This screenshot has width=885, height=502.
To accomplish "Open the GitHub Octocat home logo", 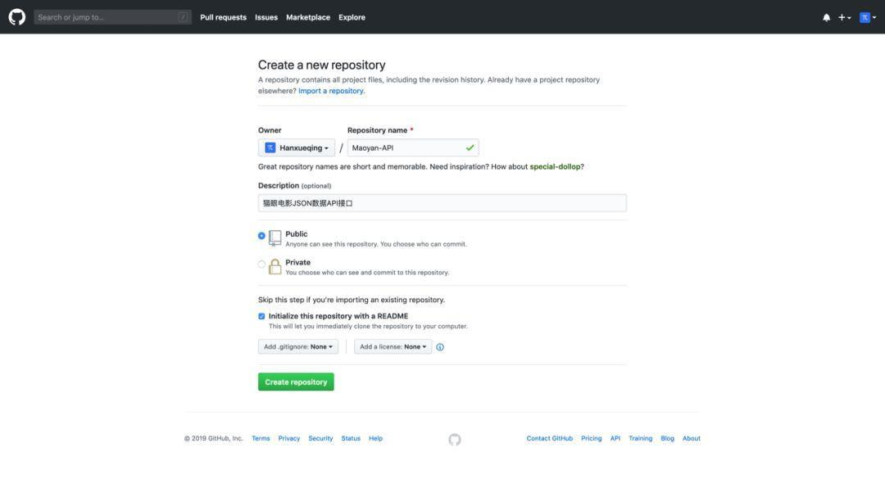I will pos(17,17).
